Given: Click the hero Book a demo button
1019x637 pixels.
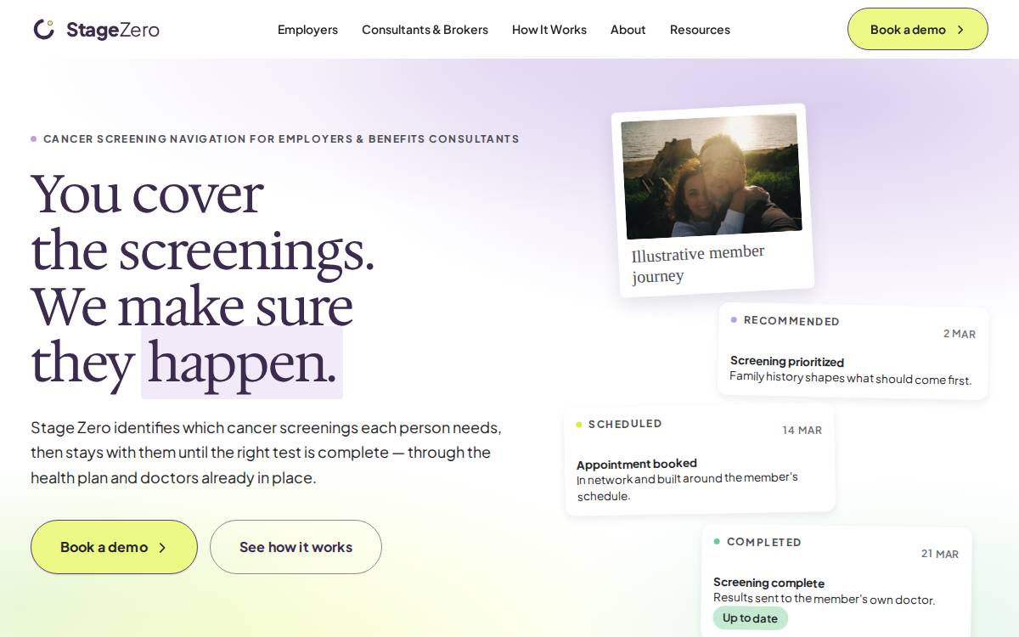Looking at the screenshot, I should tap(114, 547).
